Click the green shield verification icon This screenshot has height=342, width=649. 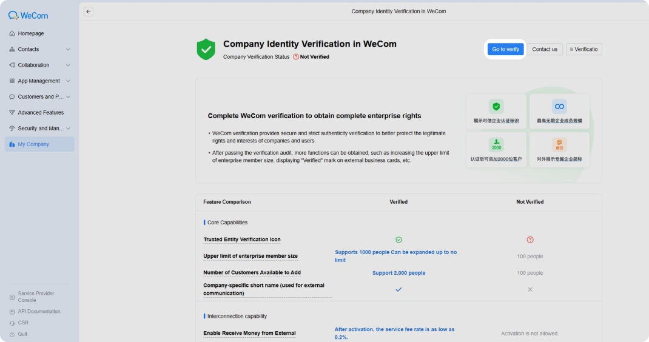click(x=206, y=49)
